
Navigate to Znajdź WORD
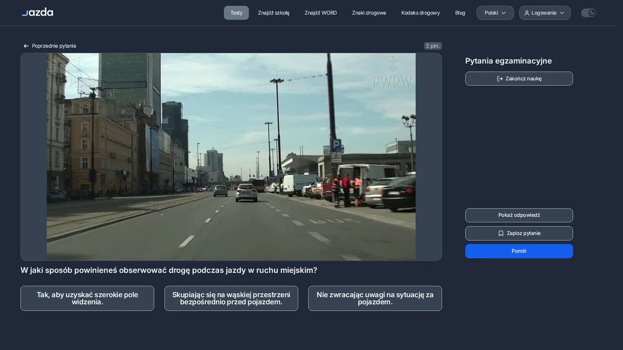[321, 13]
